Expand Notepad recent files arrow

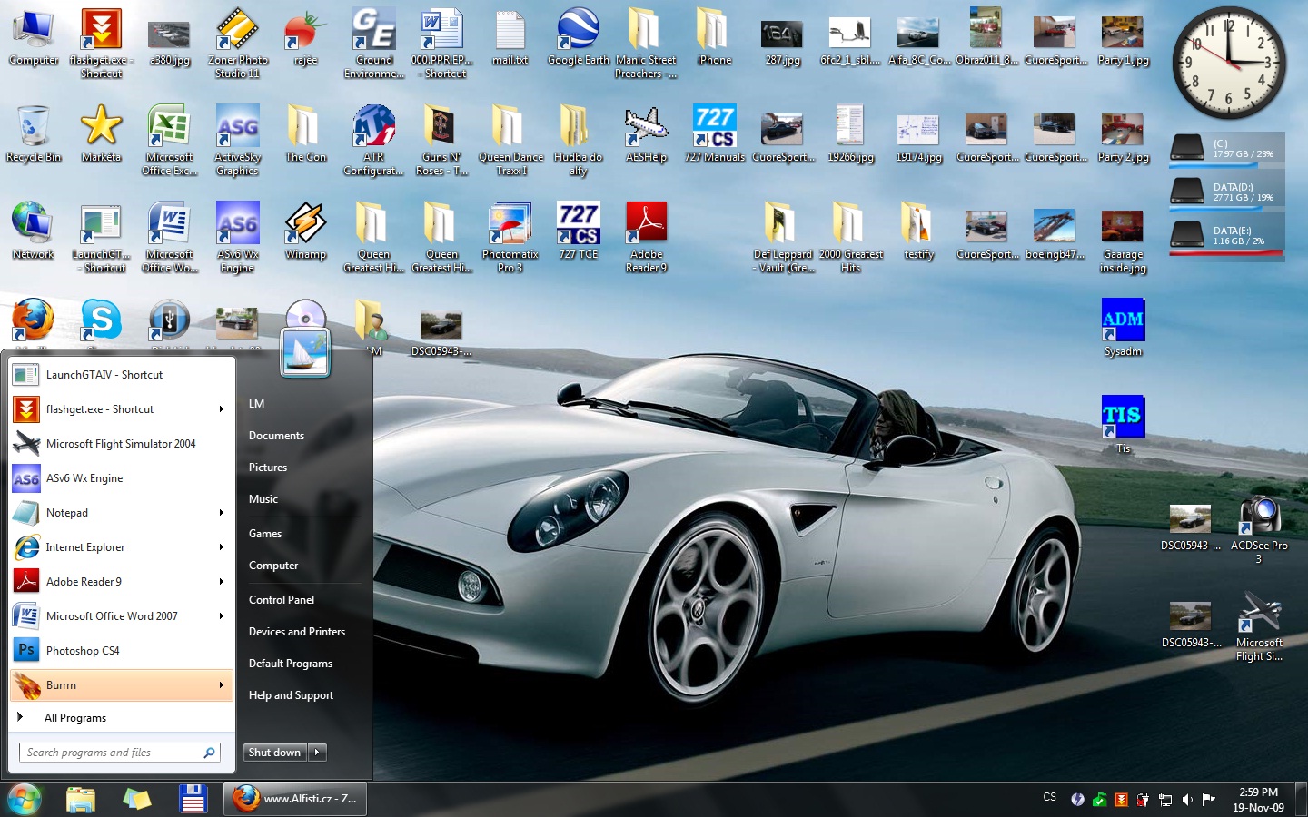pos(221,513)
